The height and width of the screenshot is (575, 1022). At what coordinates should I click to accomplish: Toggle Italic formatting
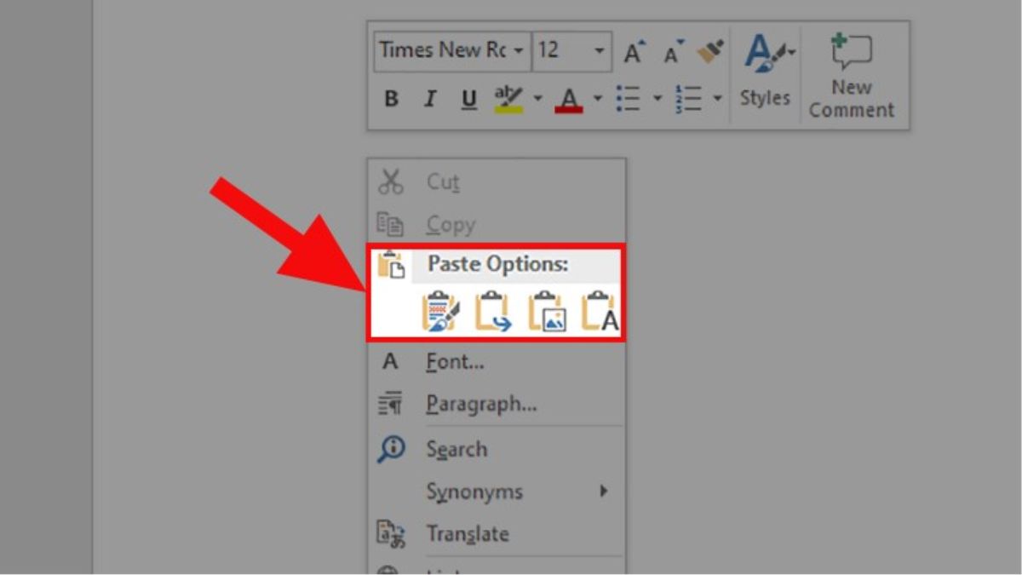(x=430, y=99)
